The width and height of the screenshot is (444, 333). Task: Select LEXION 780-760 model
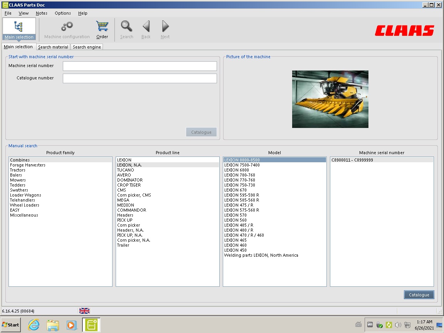click(x=275, y=175)
